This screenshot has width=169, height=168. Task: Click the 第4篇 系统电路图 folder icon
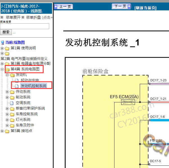click(x=7, y=70)
